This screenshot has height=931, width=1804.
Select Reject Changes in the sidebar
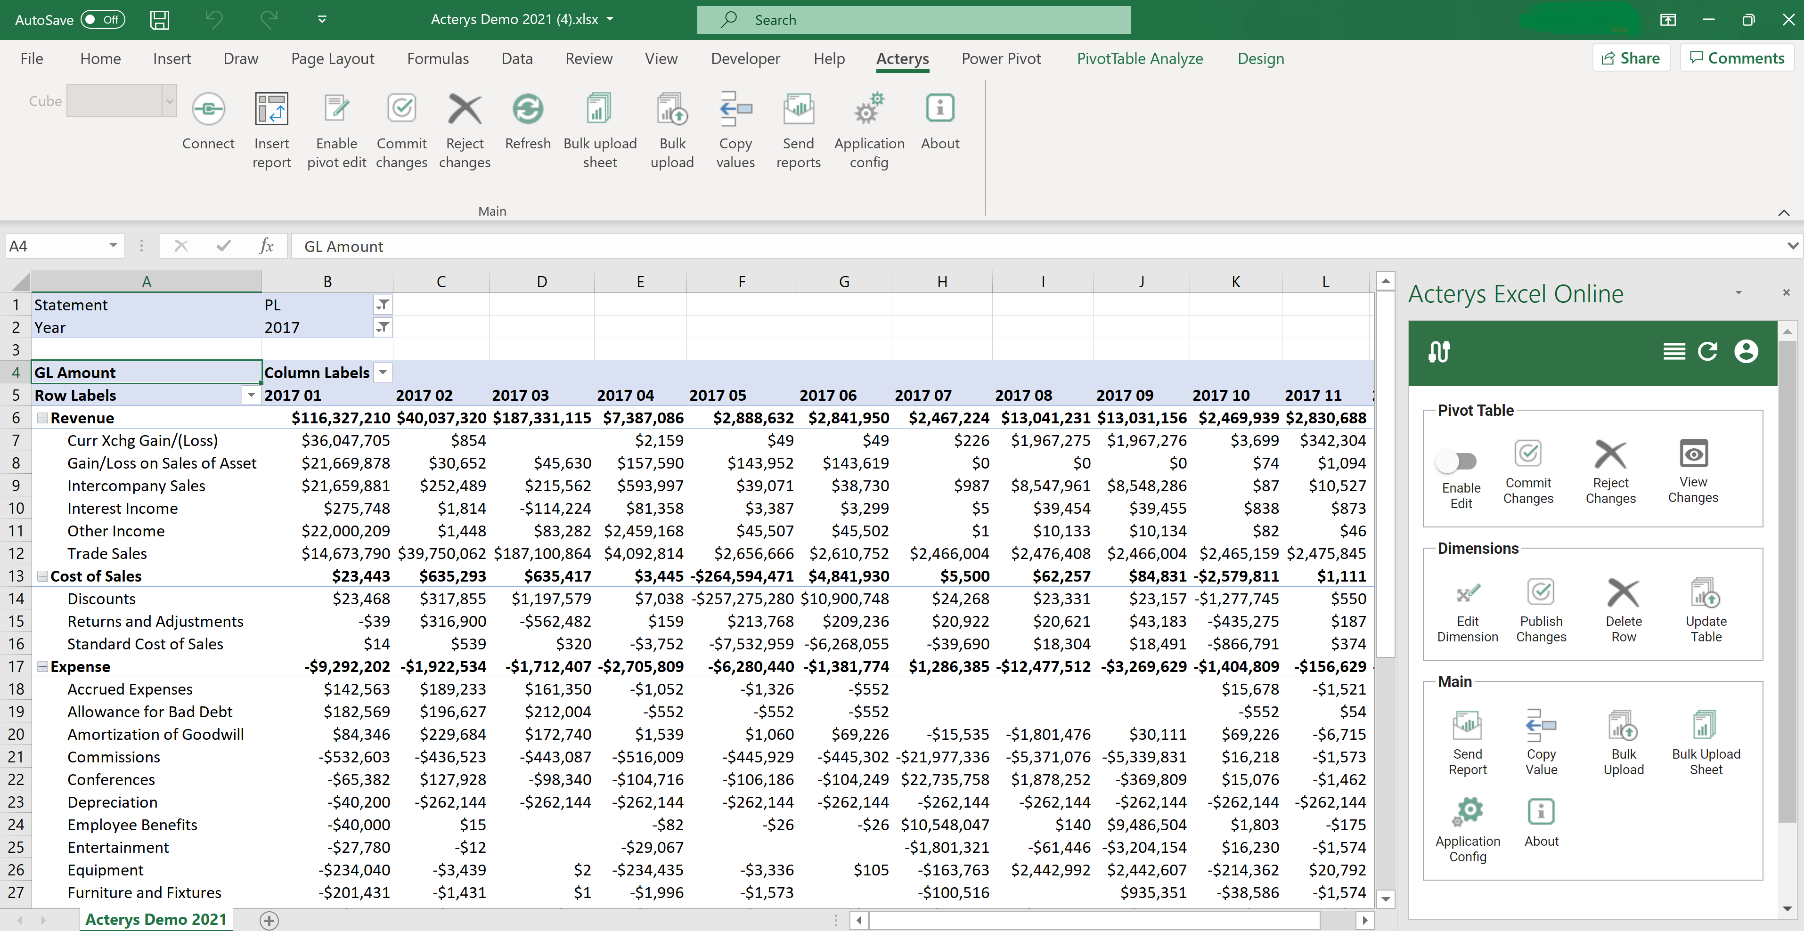pyautogui.click(x=1611, y=470)
